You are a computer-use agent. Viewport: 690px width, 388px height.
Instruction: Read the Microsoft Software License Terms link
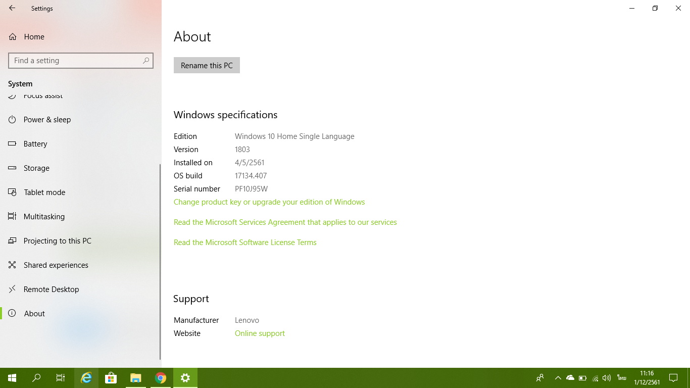245,243
